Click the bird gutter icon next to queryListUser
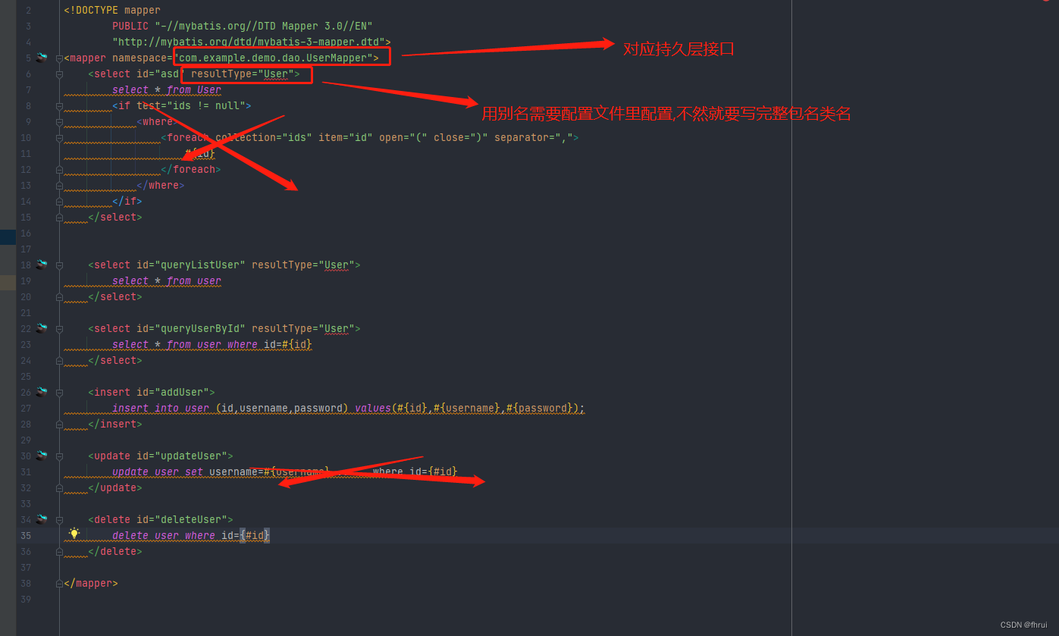 pyautogui.click(x=41, y=264)
